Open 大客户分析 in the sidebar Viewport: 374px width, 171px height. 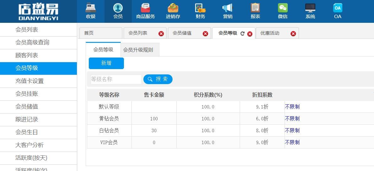click(x=38, y=145)
